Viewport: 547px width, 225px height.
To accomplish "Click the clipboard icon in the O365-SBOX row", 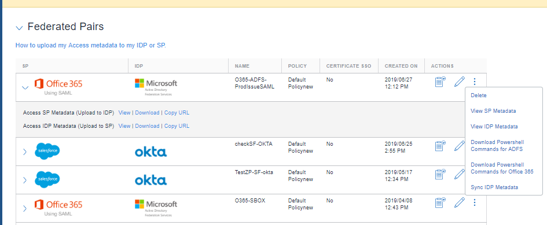I will pos(440,202).
